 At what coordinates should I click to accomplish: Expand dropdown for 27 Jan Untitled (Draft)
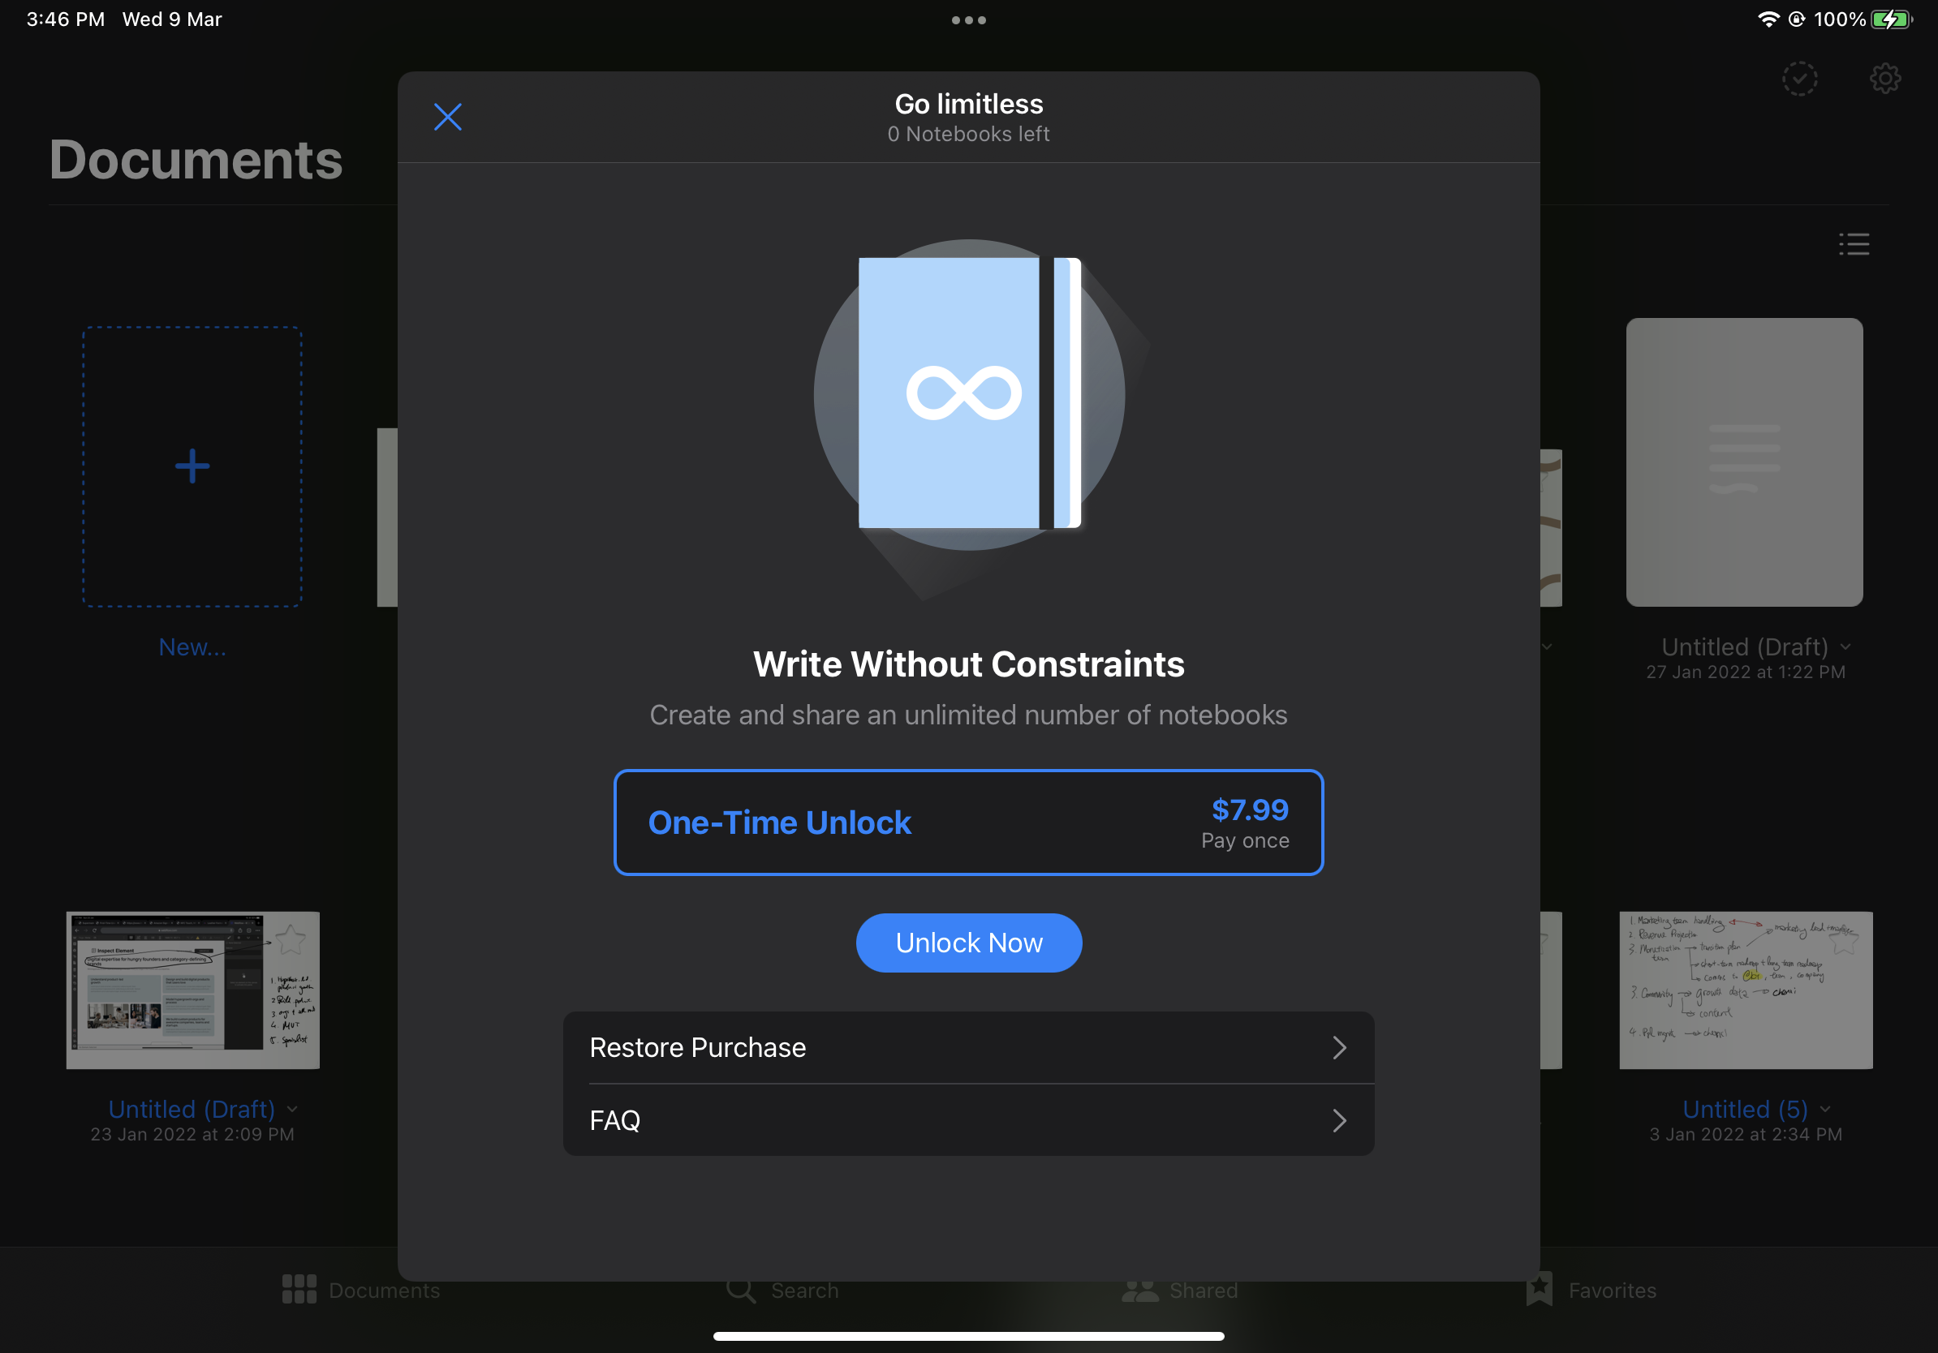point(1845,647)
